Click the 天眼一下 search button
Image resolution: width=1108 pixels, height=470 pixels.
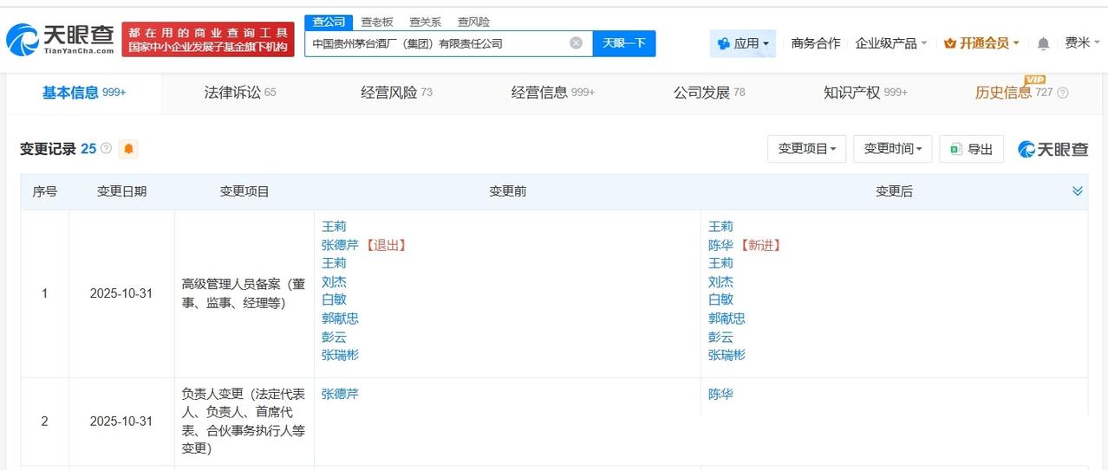(x=624, y=43)
